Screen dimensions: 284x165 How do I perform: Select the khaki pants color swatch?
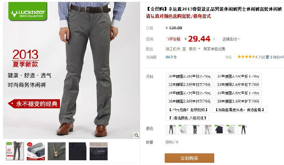pyautogui.click(x=207, y=130)
